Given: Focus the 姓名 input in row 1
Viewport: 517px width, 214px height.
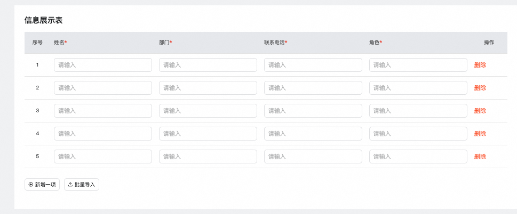Looking at the screenshot, I should pyautogui.click(x=103, y=65).
